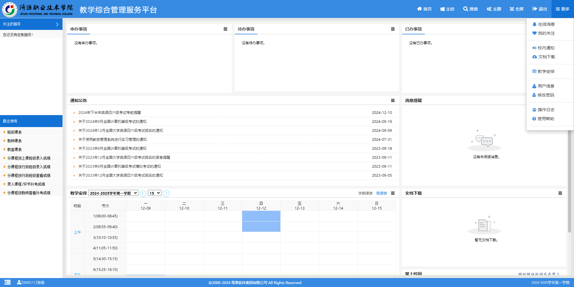Screen dimensions: 574x287
Task: Click the home icon in top navigation
Action: pos(419,9)
